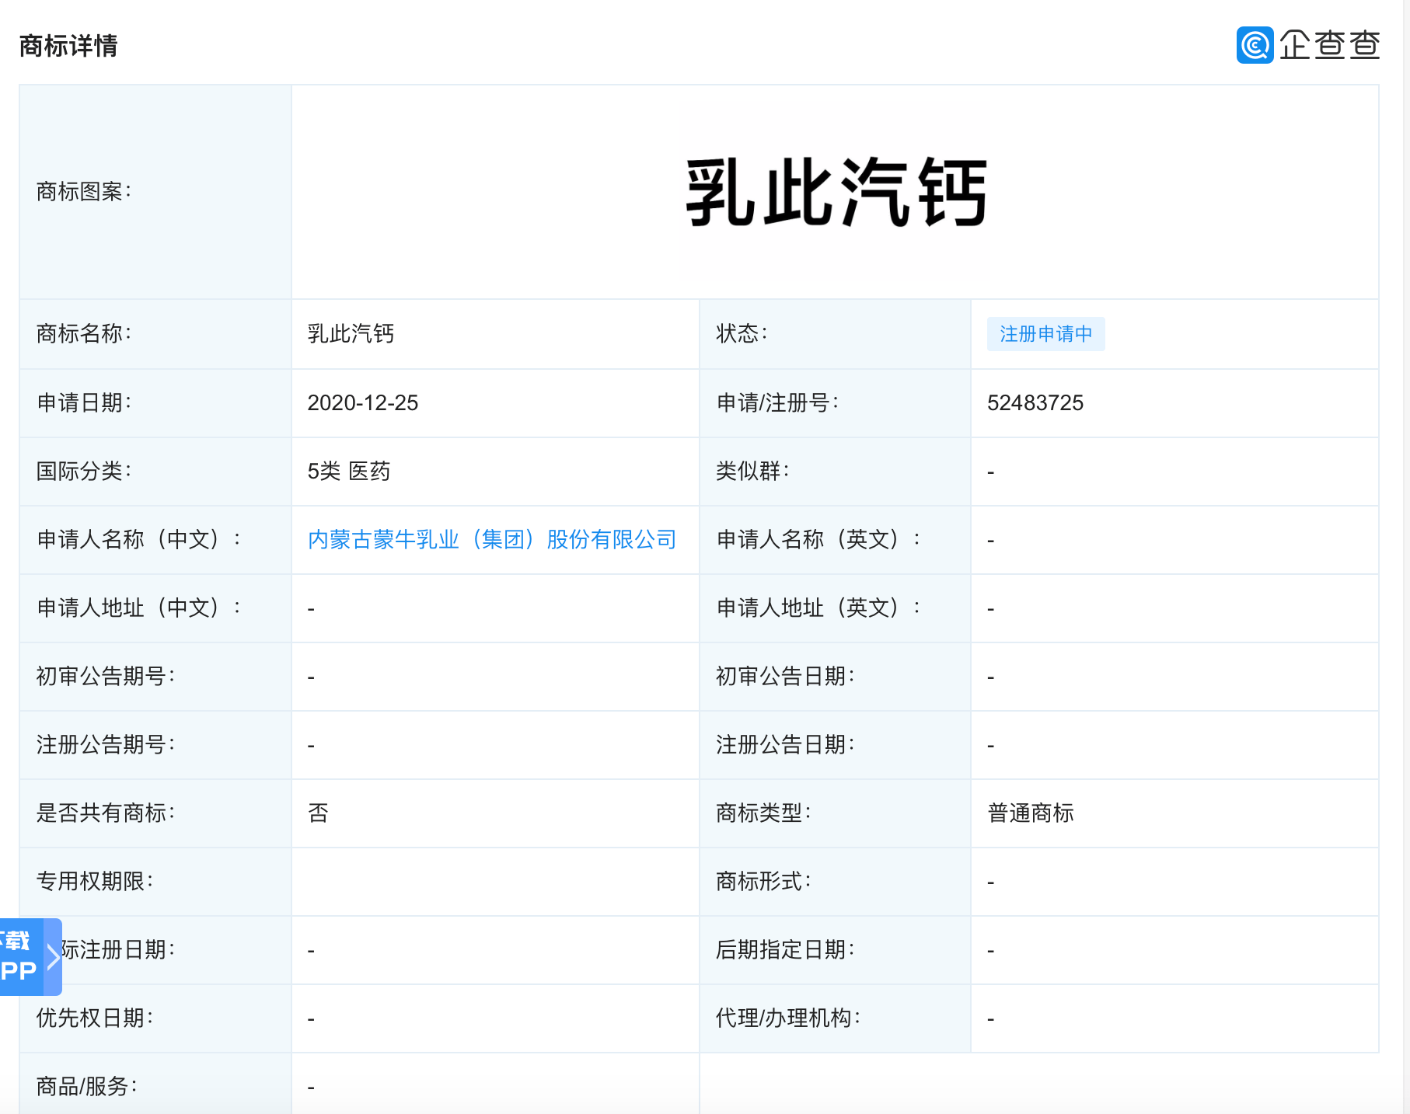Image resolution: width=1410 pixels, height=1114 pixels.
Task: Click the 商标形式 label
Action: (763, 881)
